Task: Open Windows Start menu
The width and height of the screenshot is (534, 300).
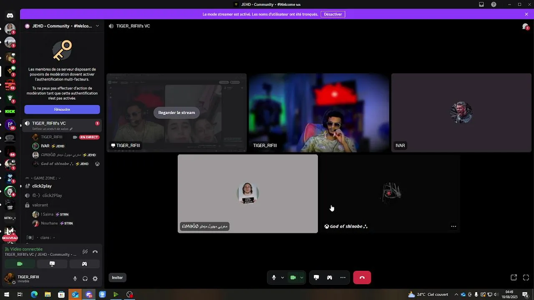Action: pyautogui.click(x=7, y=295)
